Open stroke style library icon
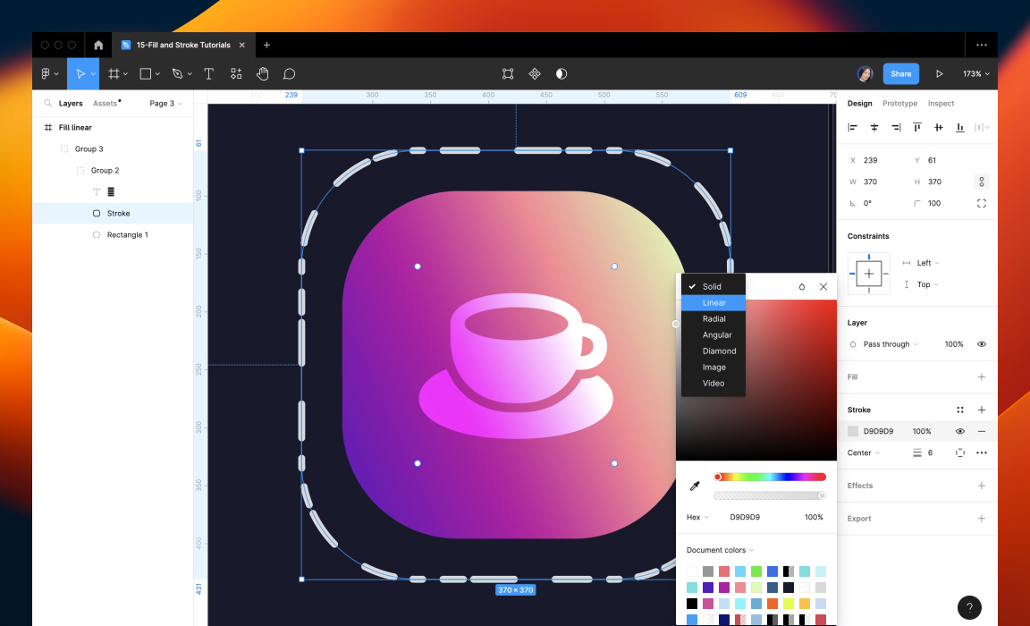The width and height of the screenshot is (1030, 626). (x=960, y=410)
